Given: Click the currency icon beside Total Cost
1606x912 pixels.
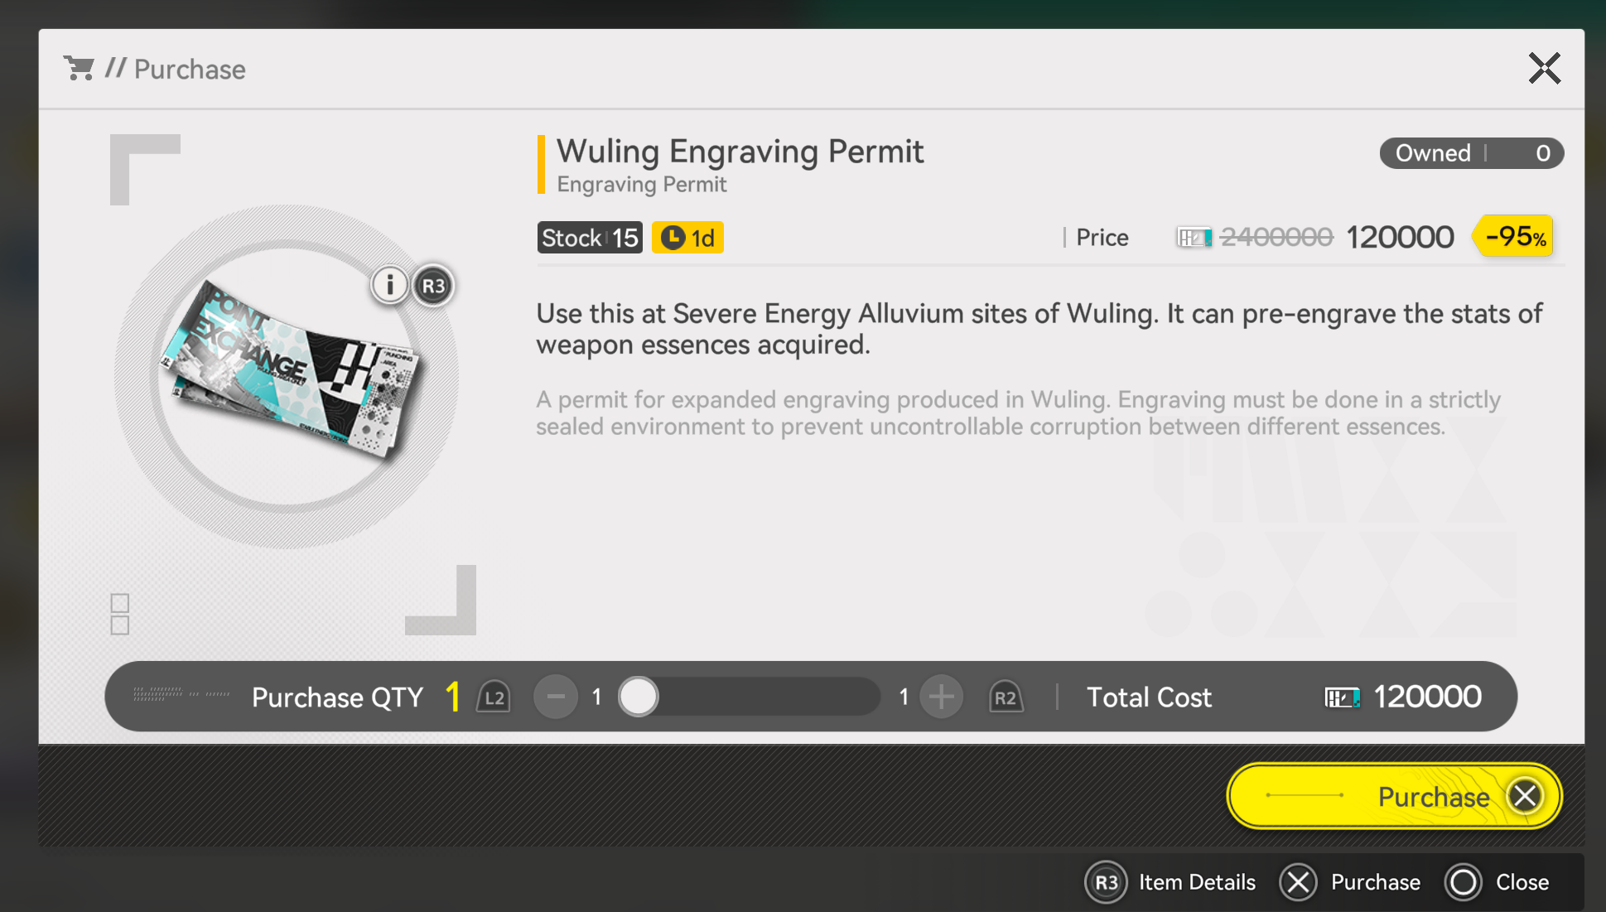Looking at the screenshot, I should point(1342,697).
